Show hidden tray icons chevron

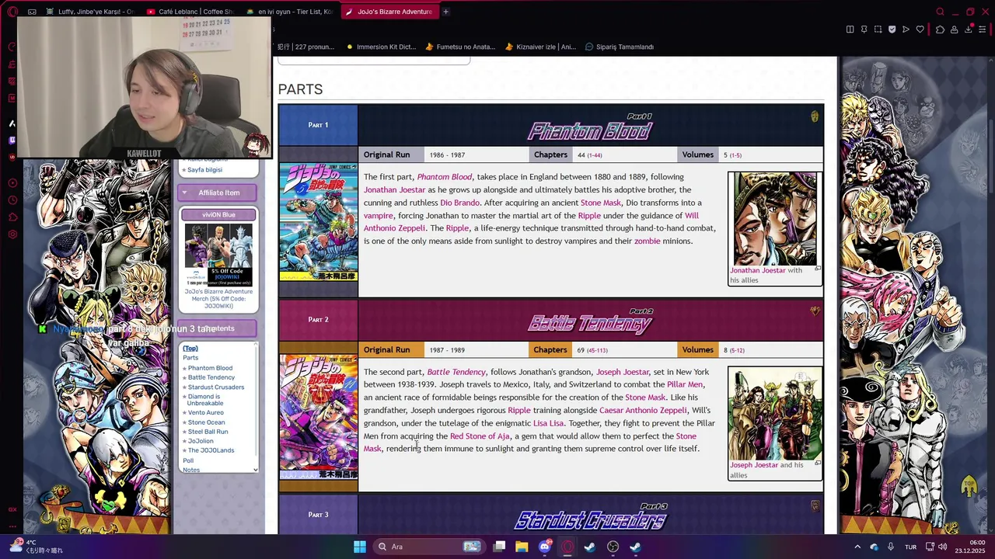click(857, 547)
